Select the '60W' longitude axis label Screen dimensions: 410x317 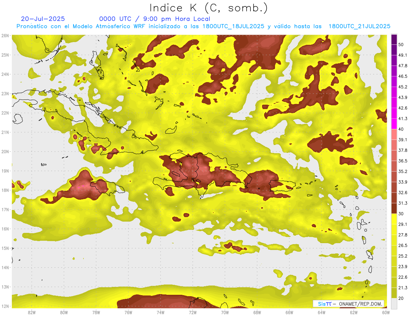(x=386, y=312)
